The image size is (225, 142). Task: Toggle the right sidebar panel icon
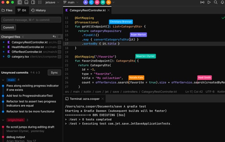coord(33,2)
